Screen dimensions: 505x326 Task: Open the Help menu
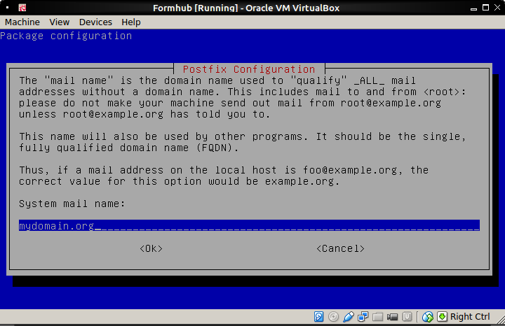131,22
